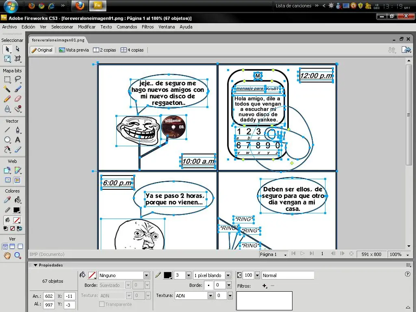The height and width of the screenshot is (312, 416).
Task: Open the Modificar menu
Action: pos(87,27)
